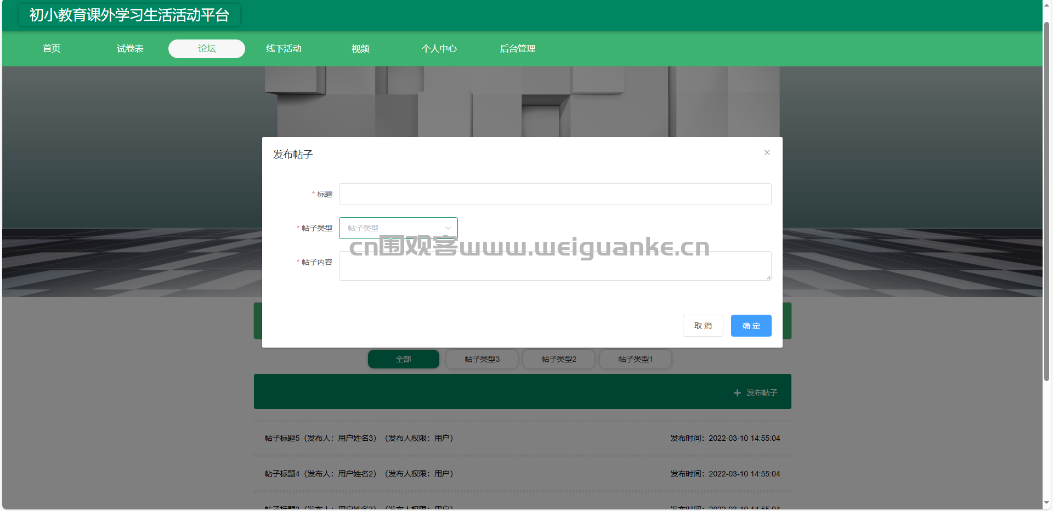The height and width of the screenshot is (511, 1053).
Task: Select the 帖子类型3 filter tab
Action: 482,359
